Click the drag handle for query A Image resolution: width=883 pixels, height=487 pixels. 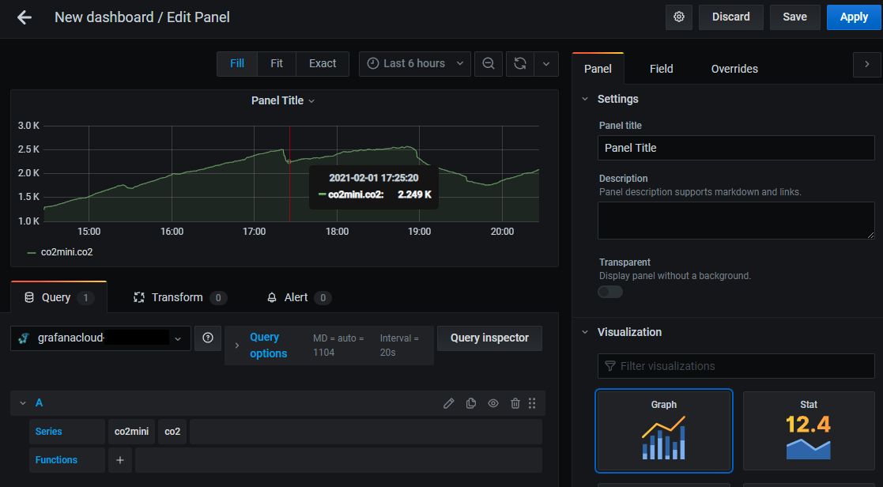click(532, 403)
